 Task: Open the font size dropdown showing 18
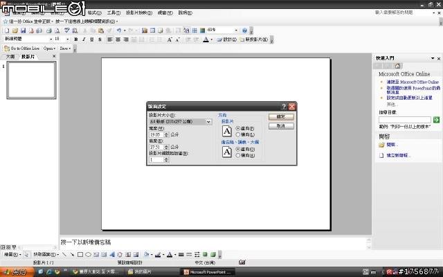[68, 39]
